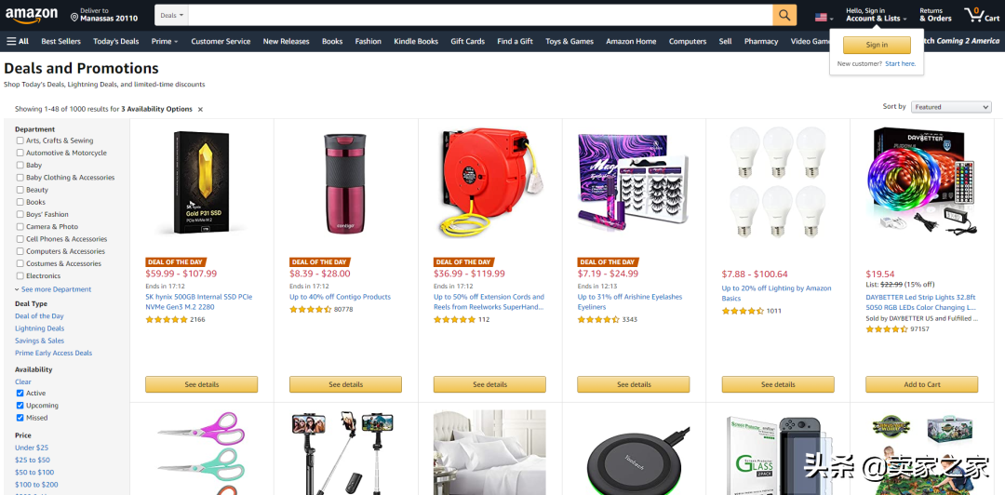Expand See more Department
Image resolution: width=1005 pixels, height=495 pixels.
click(x=52, y=289)
